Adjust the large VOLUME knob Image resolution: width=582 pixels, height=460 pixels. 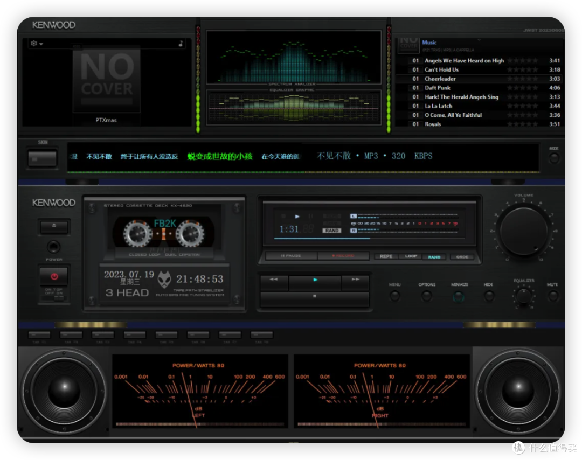[524, 232]
